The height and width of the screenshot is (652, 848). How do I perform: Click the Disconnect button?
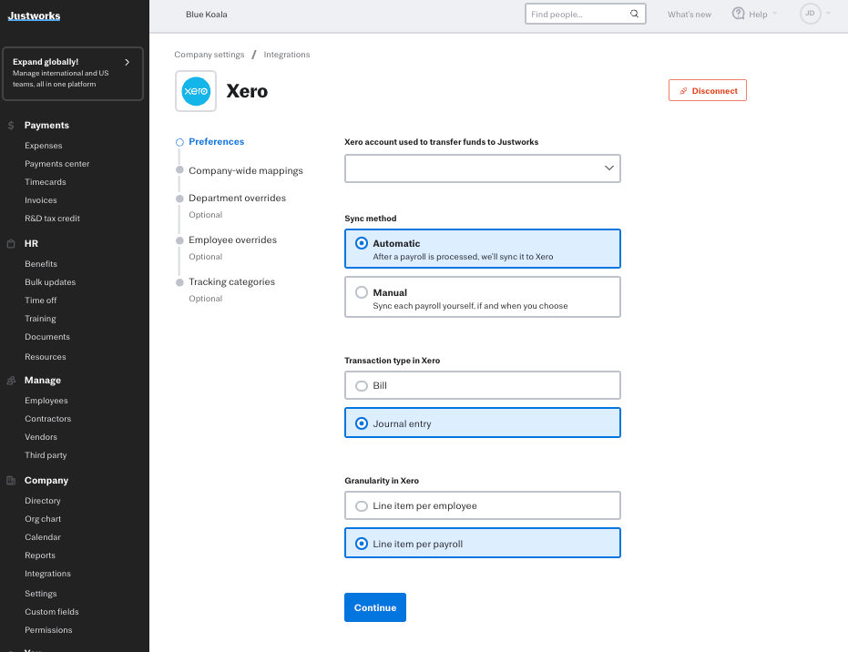pos(707,91)
